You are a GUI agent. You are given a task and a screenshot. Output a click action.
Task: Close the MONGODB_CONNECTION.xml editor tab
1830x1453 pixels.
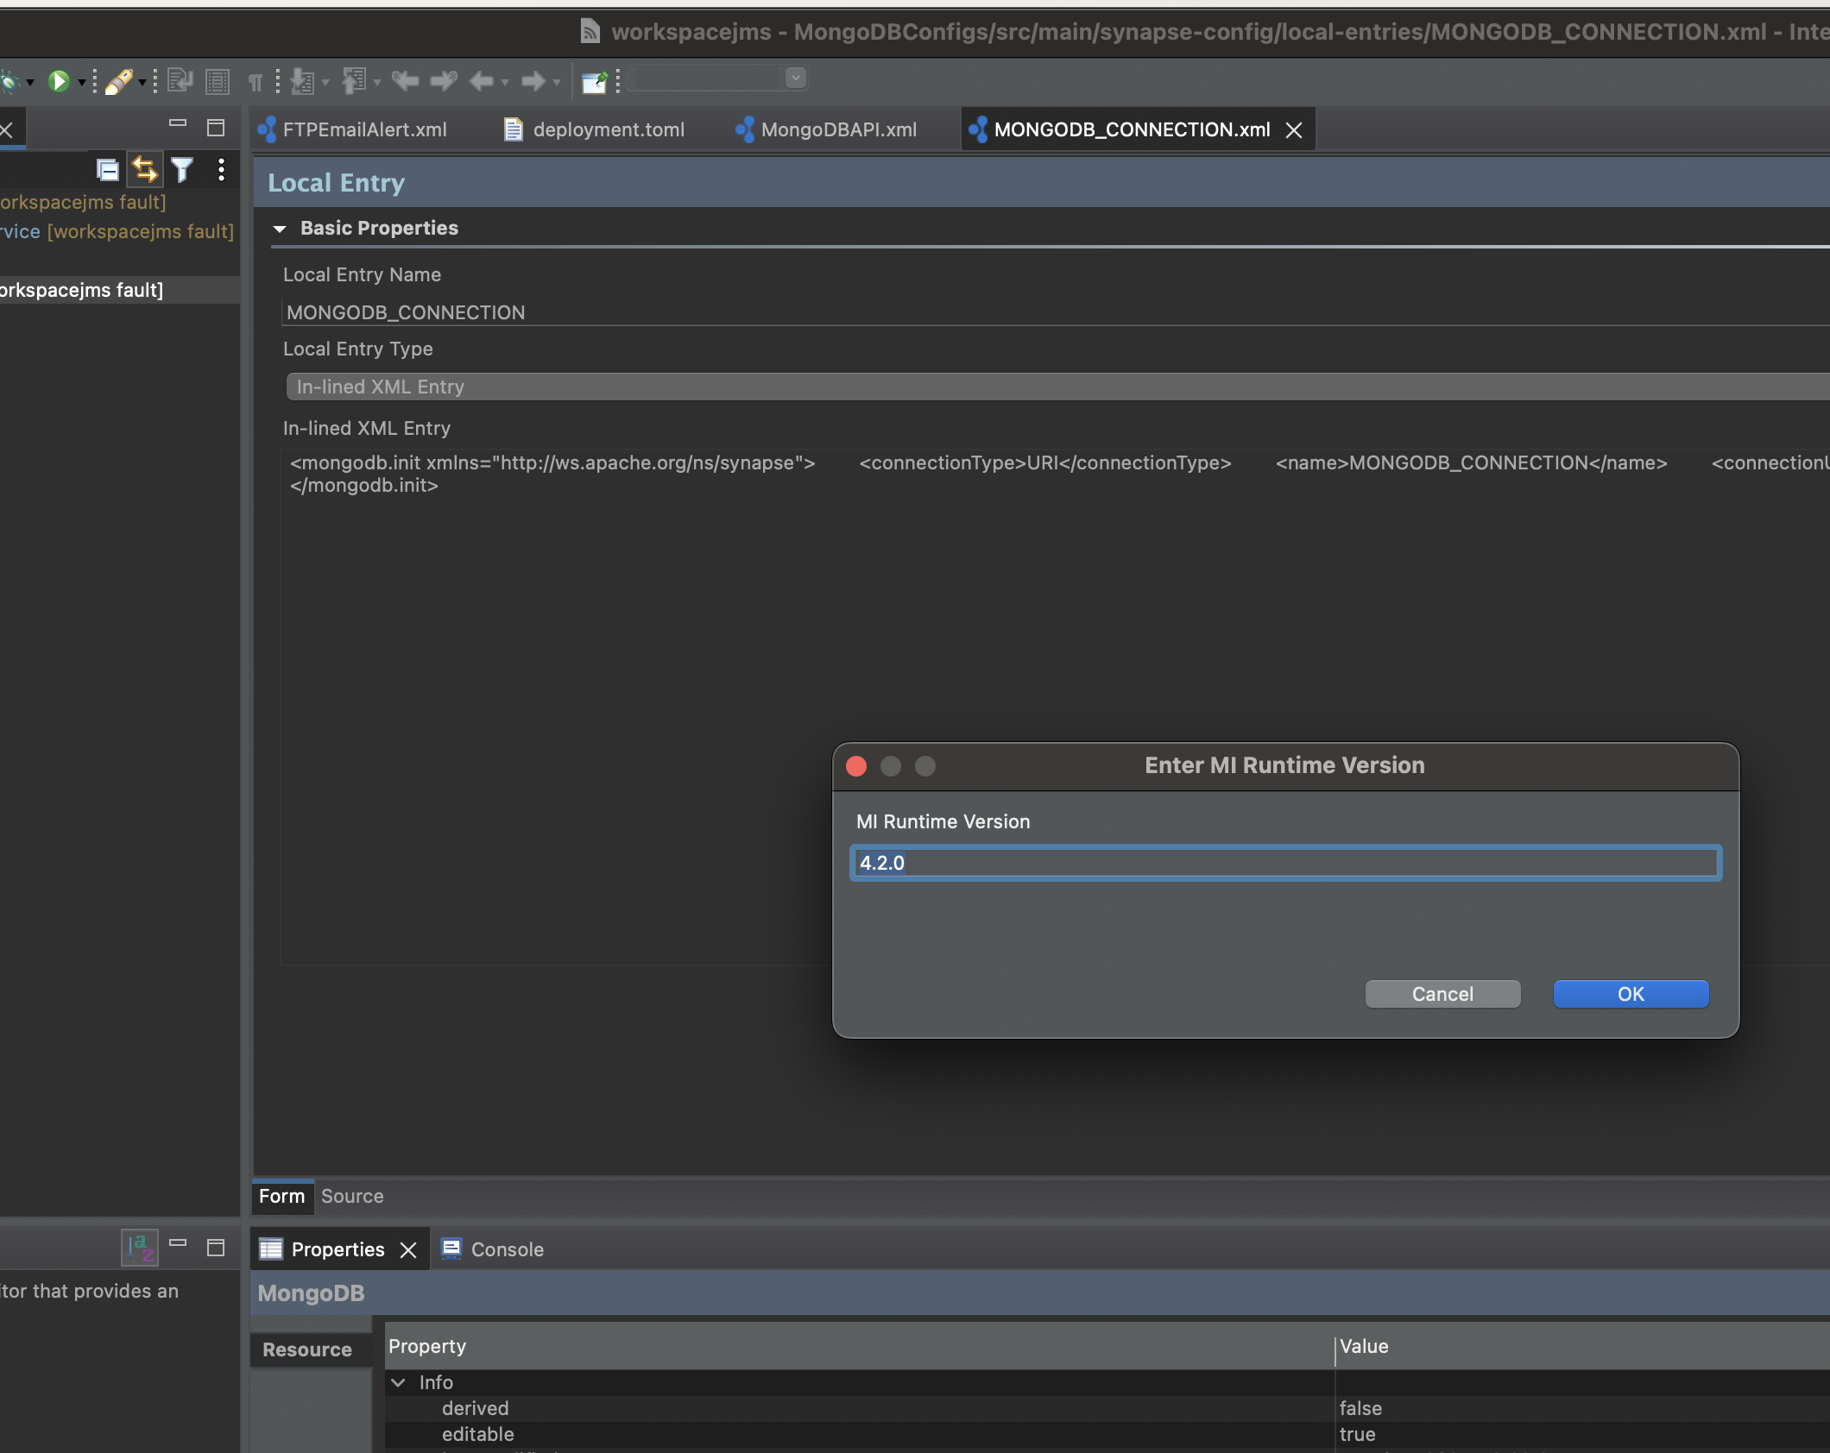(1294, 130)
